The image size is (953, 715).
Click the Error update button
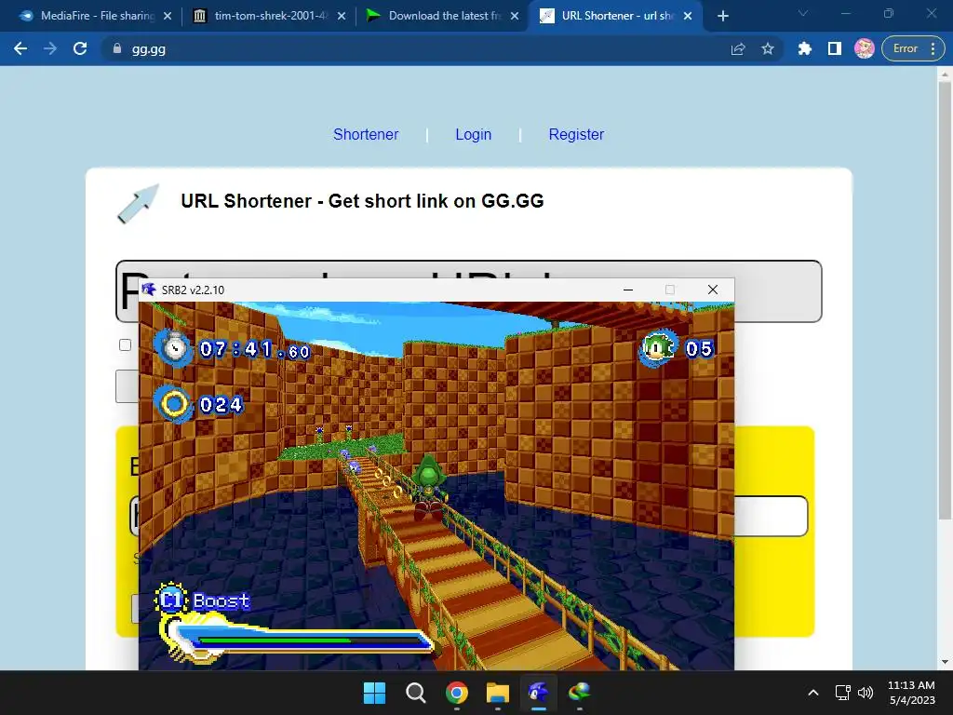[913, 48]
